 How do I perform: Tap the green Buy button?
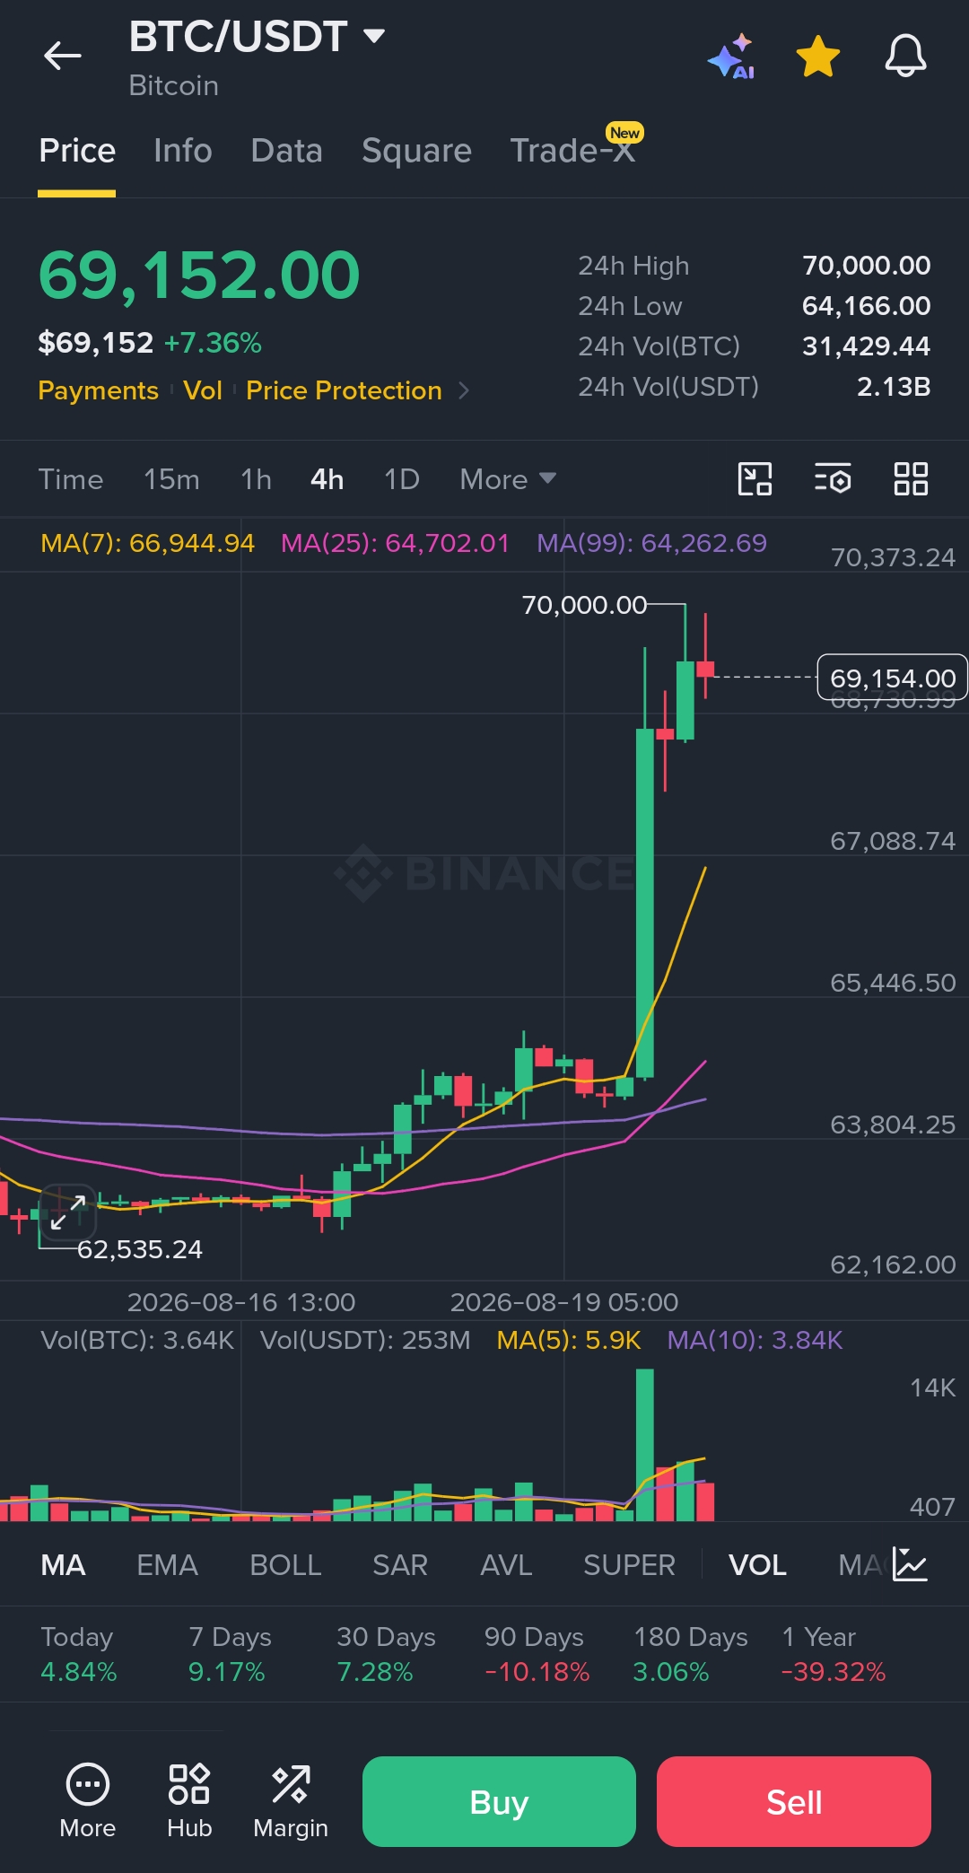click(499, 1801)
